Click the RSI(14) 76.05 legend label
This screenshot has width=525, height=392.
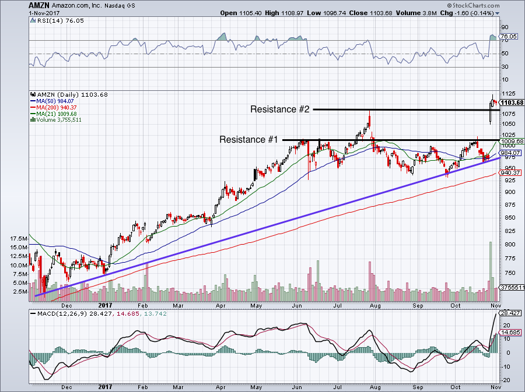tap(60, 21)
